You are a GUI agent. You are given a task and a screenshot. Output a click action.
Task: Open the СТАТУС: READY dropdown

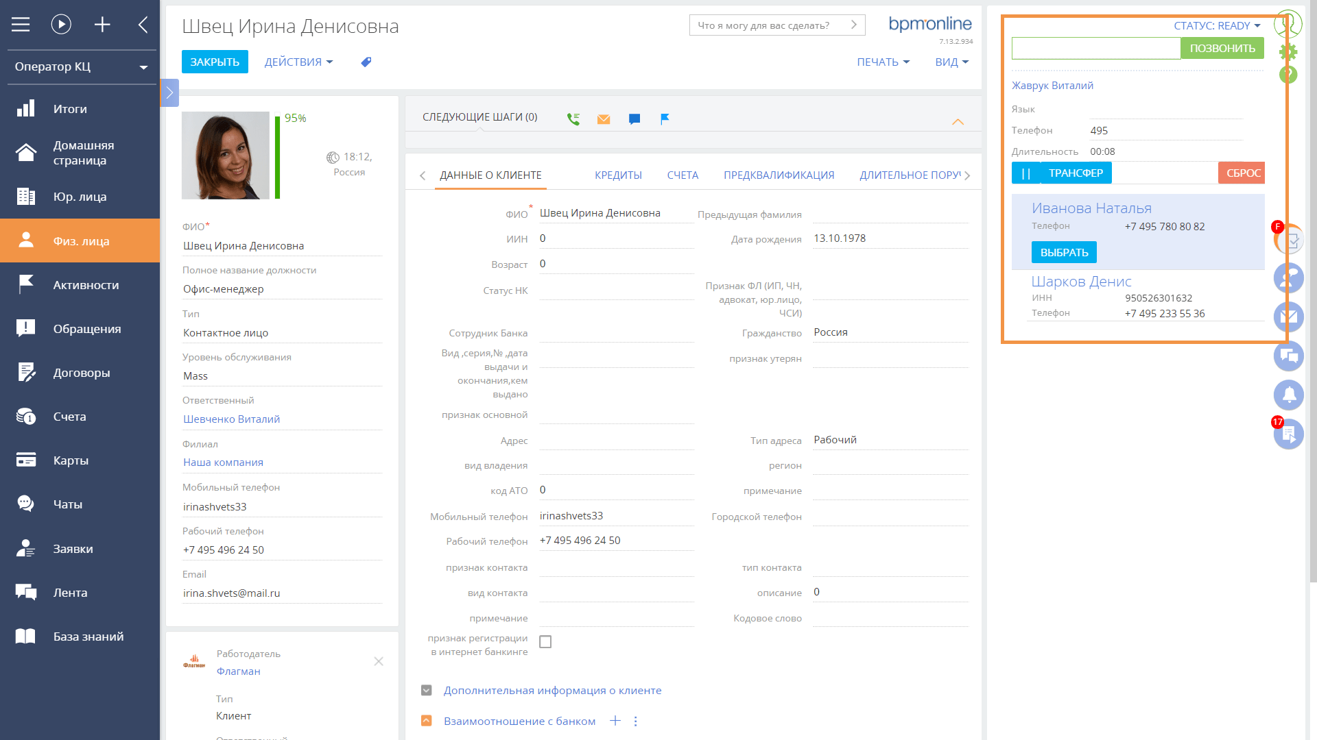click(x=1217, y=25)
